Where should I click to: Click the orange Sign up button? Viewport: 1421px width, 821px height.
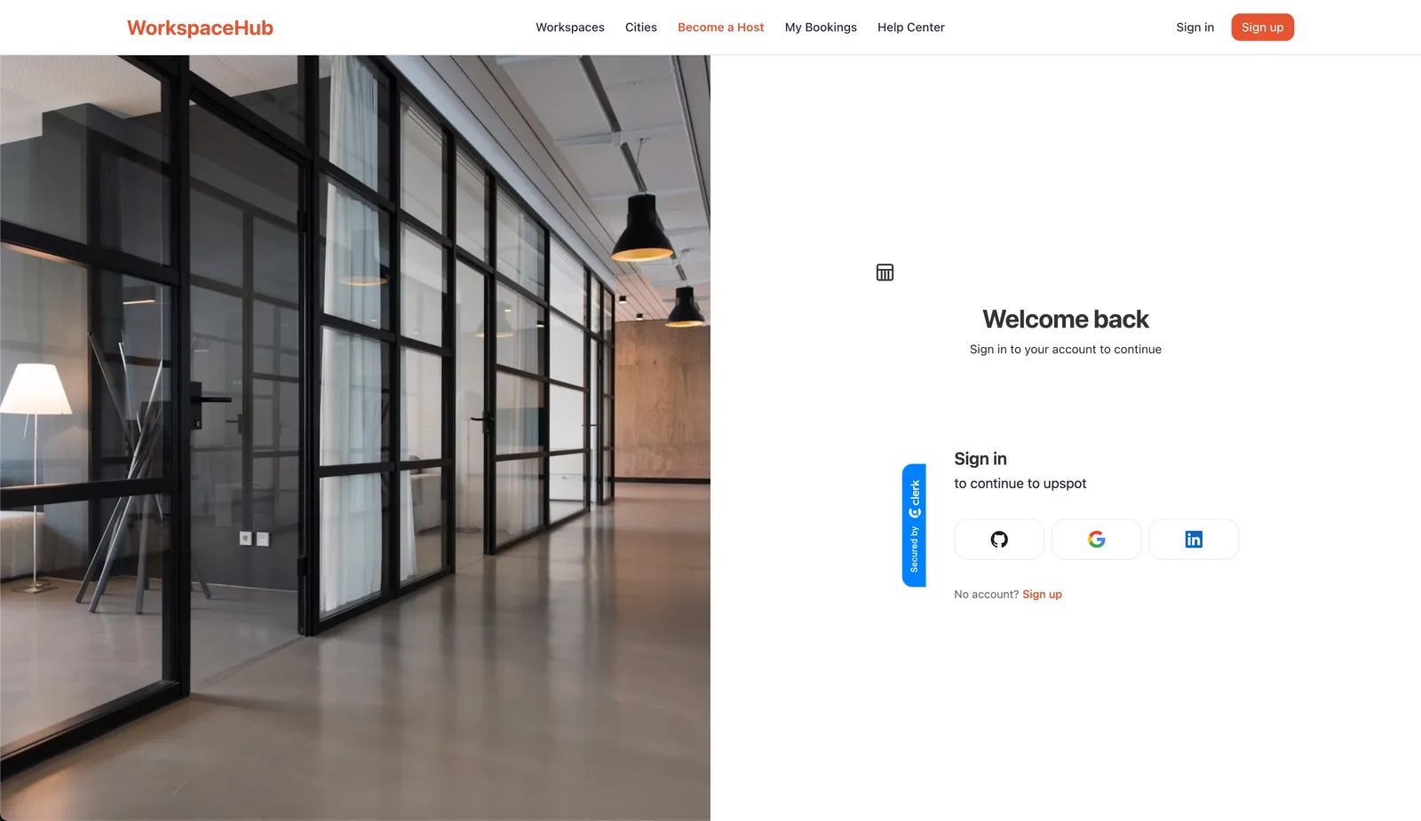tap(1263, 28)
